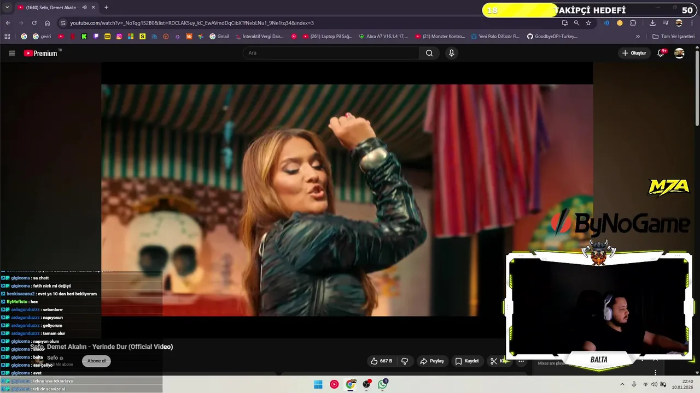Open GoodbyeDPI-Turkey GitHub bookmark
This screenshot has width=700, height=393.
(x=552, y=37)
